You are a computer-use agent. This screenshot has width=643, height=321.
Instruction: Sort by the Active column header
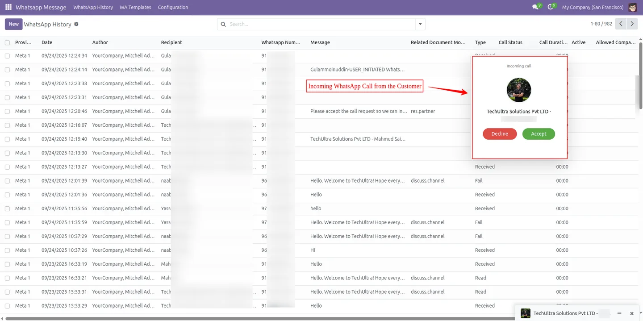click(579, 42)
